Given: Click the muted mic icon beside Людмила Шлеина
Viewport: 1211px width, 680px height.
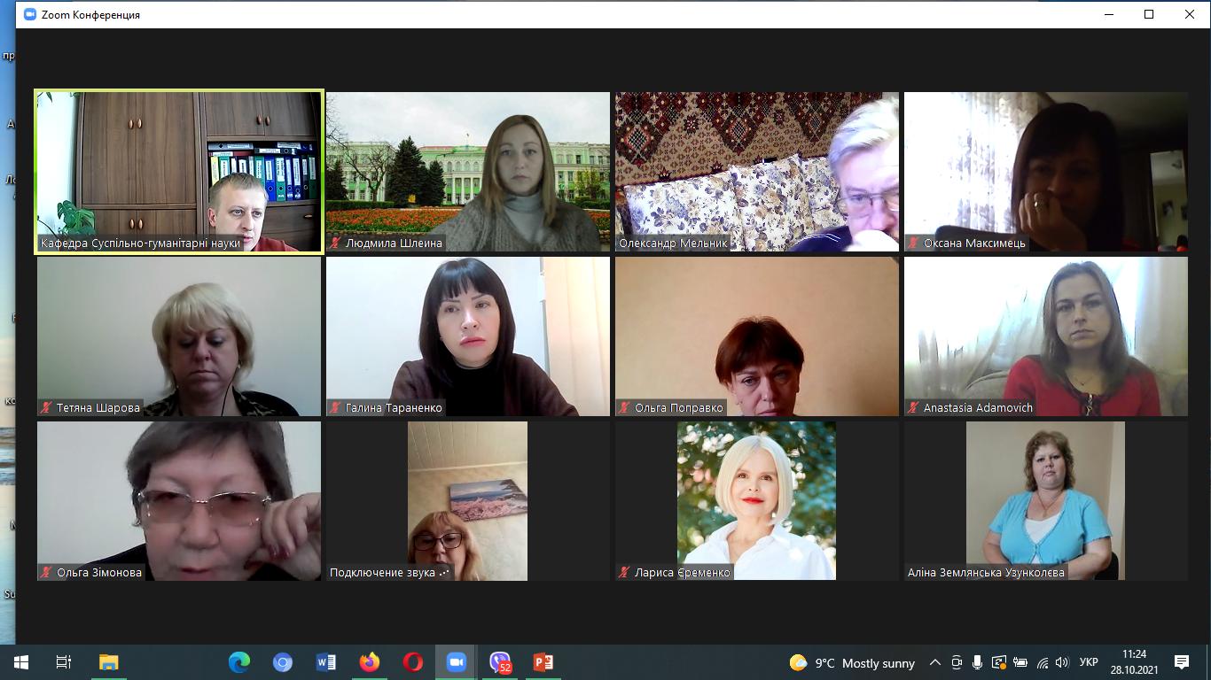Looking at the screenshot, I should tap(336, 243).
